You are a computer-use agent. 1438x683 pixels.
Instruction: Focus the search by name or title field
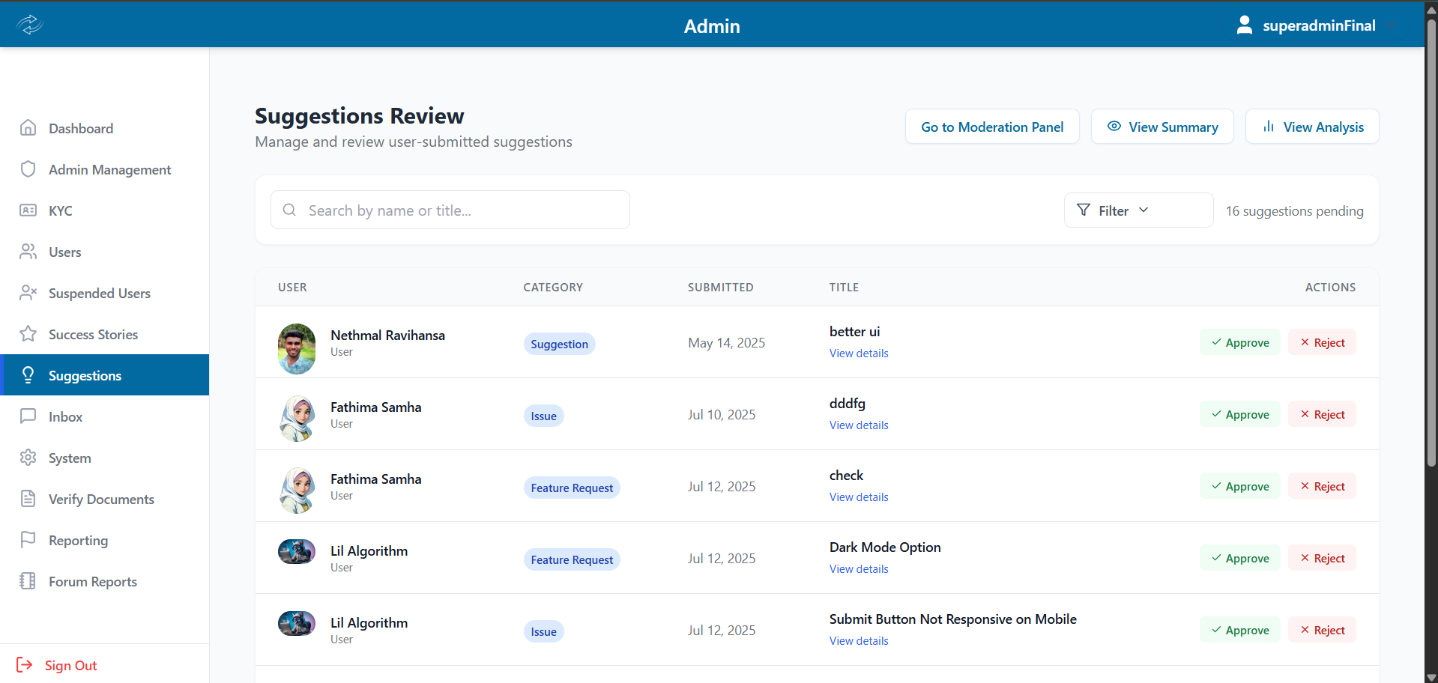coord(450,210)
